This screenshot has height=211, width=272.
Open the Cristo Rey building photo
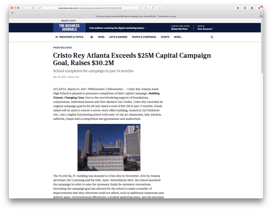coord(109,147)
